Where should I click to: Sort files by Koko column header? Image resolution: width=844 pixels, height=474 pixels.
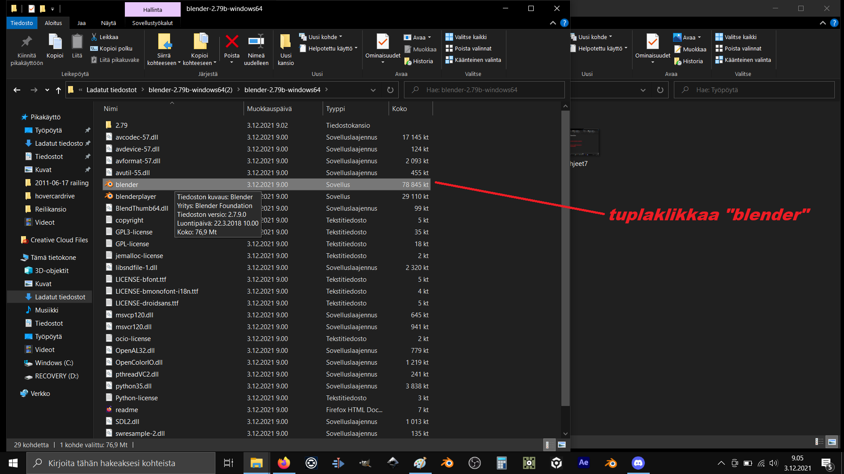click(x=400, y=108)
